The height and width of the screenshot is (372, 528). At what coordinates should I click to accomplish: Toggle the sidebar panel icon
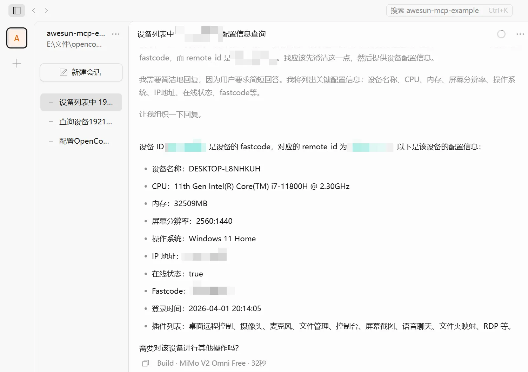[x=16, y=10]
